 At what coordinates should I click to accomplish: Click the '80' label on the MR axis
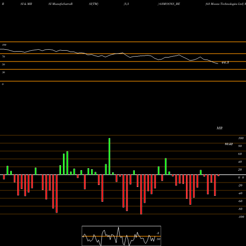click(240, 146)
